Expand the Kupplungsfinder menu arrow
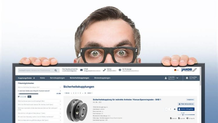This screenshot has width=218, height=123. (x=34, y=78)
